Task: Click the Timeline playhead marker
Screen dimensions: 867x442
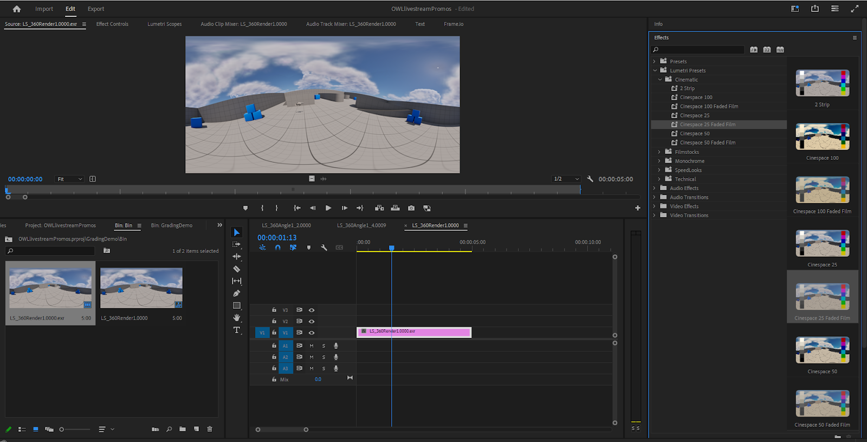Action: coord(392,248)
